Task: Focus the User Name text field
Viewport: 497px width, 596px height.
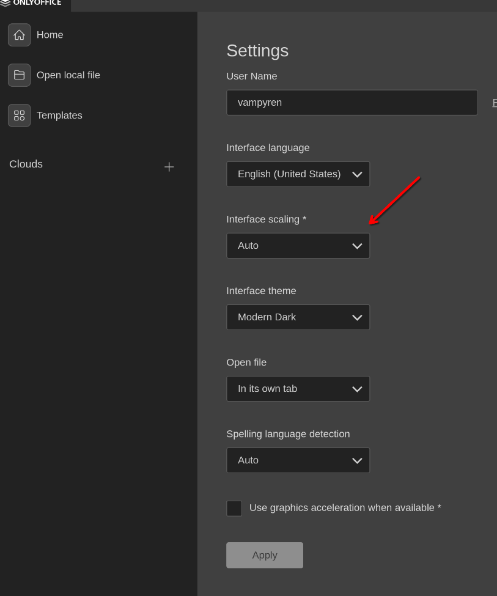Action: click(352, 103)
